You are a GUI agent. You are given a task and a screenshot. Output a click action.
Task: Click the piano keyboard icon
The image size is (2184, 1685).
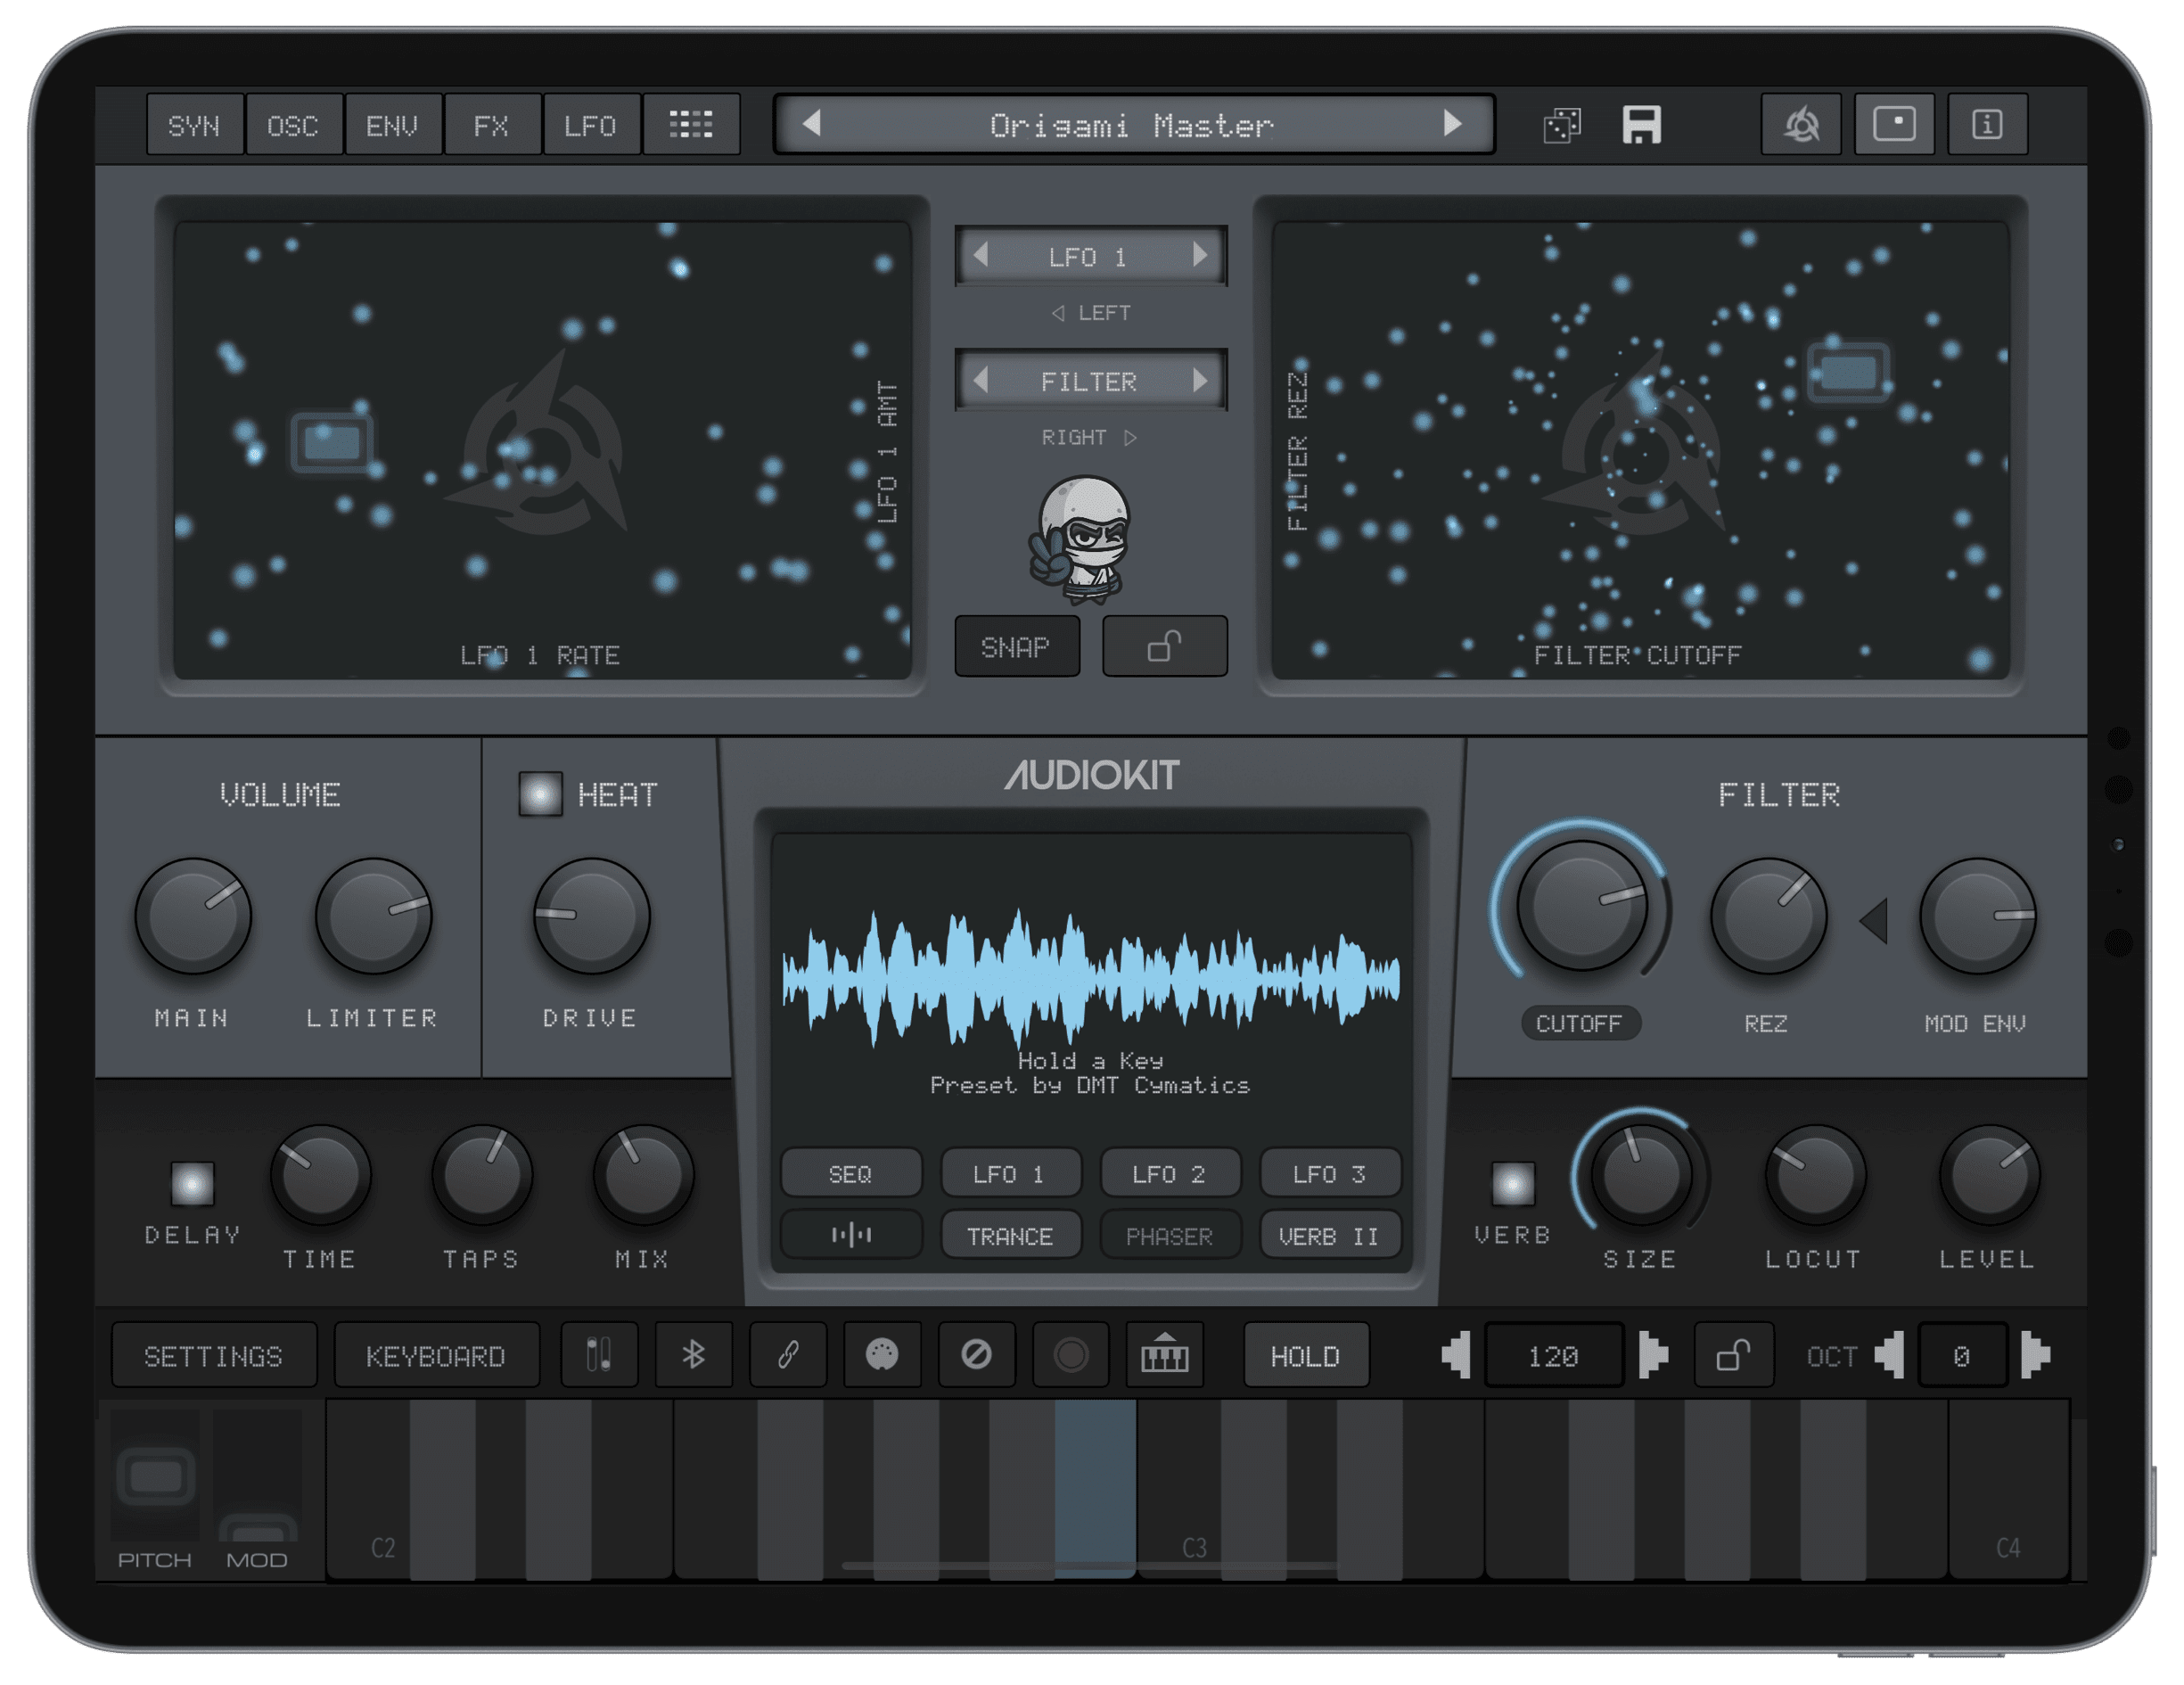tap(1165, 1355)
